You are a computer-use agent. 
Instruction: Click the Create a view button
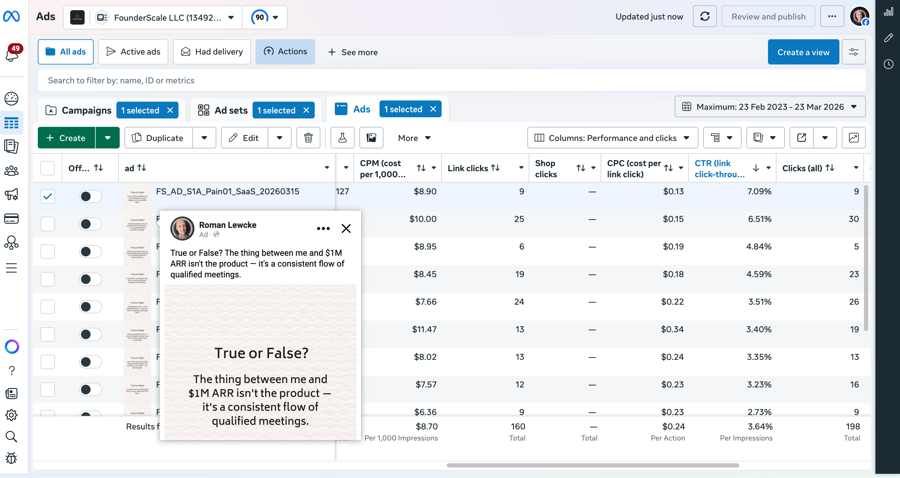(803, 52)
